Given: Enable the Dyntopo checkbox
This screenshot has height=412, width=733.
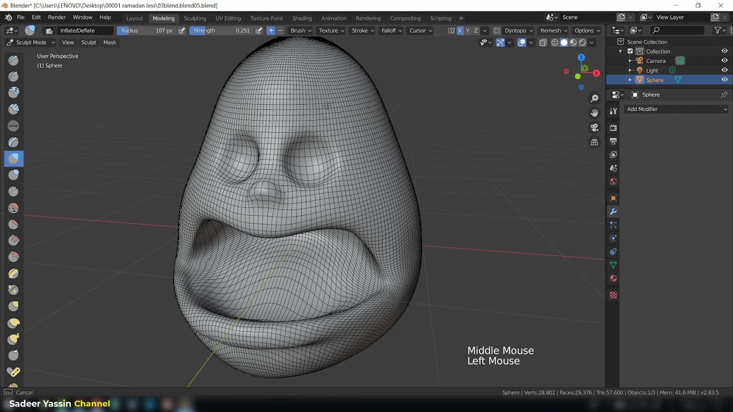Looking at the screenshot, I should (x=496, y=31).
